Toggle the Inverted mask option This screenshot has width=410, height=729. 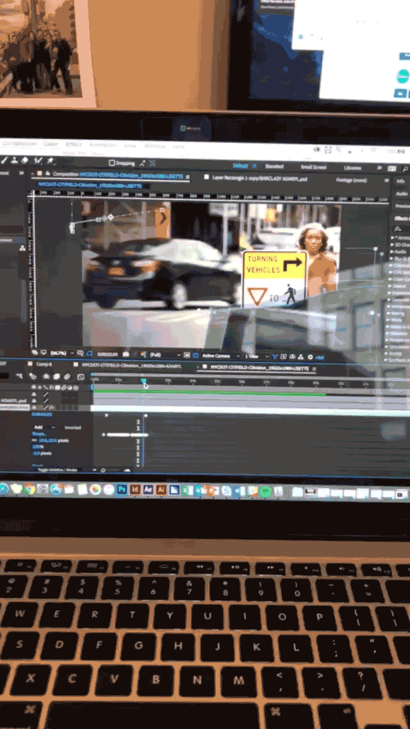(72, 427)
